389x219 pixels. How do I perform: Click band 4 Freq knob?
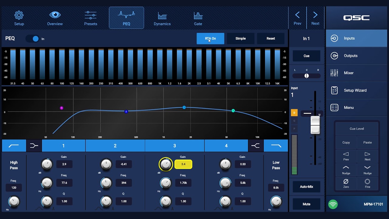(225, 183)
